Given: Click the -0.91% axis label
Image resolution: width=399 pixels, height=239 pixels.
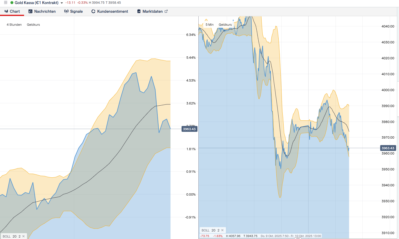Looking at the screenshot, I should tap(190, 217).
